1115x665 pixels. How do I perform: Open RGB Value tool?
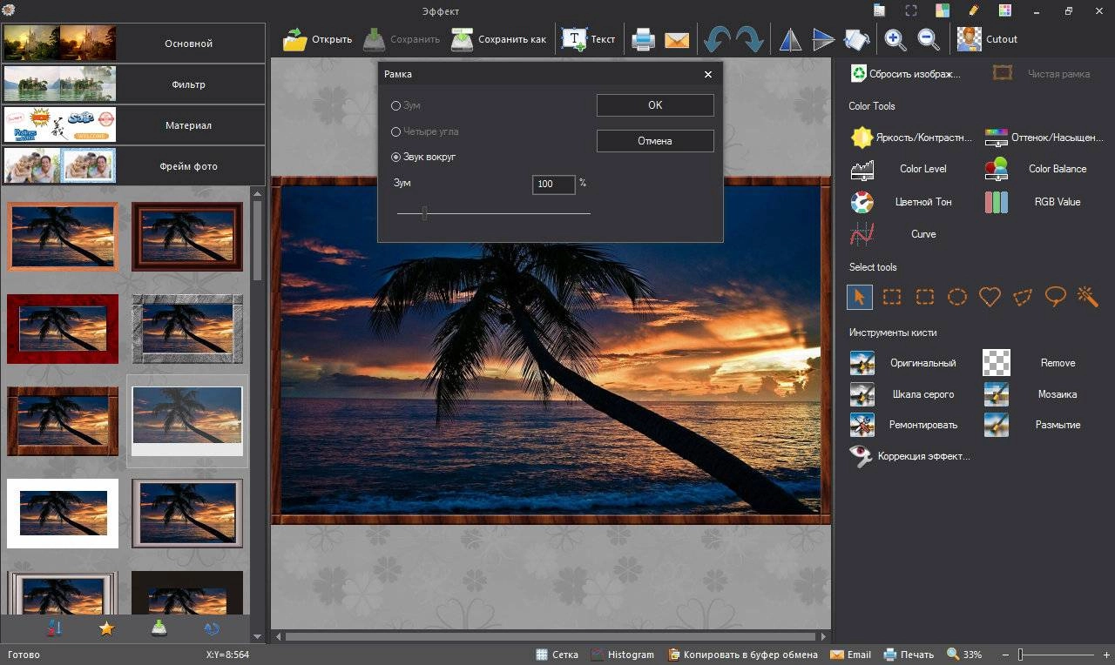pos(1033,202)
